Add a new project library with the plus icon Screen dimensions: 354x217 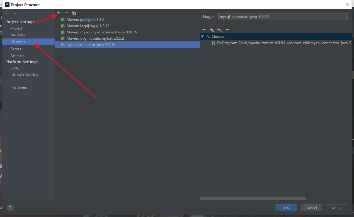pos(58,13)
